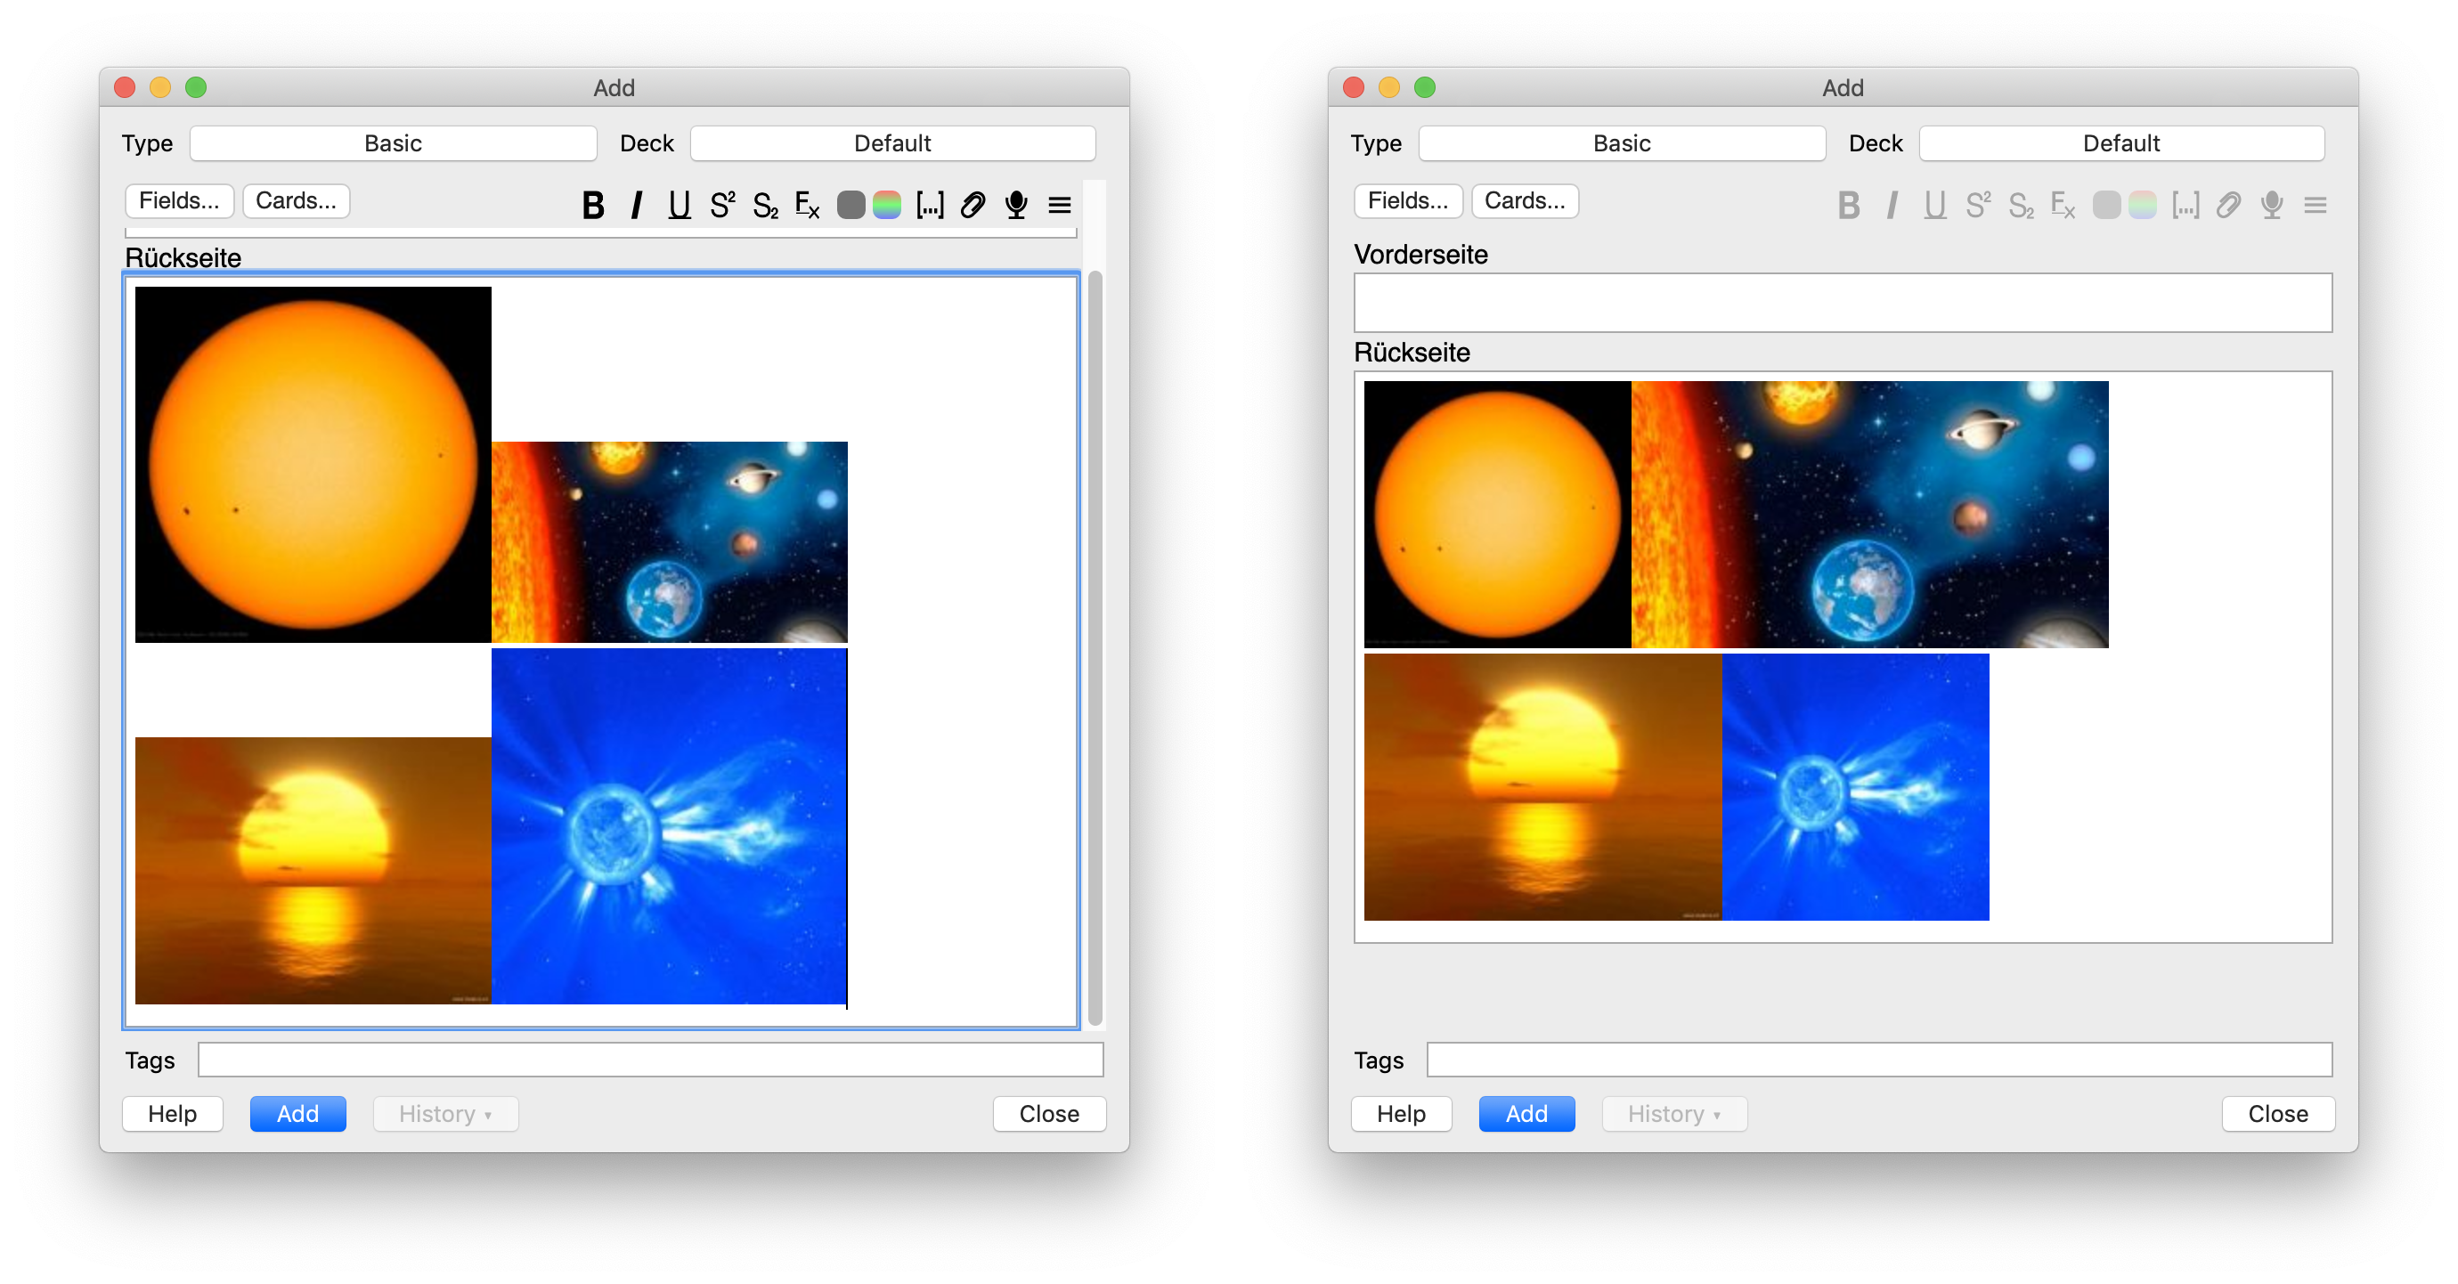The width and height of the screenshot is (2458, 1284).
Task: Toggle italic formatting in left window
Action: pyautogui.click(x=637, y=205)
